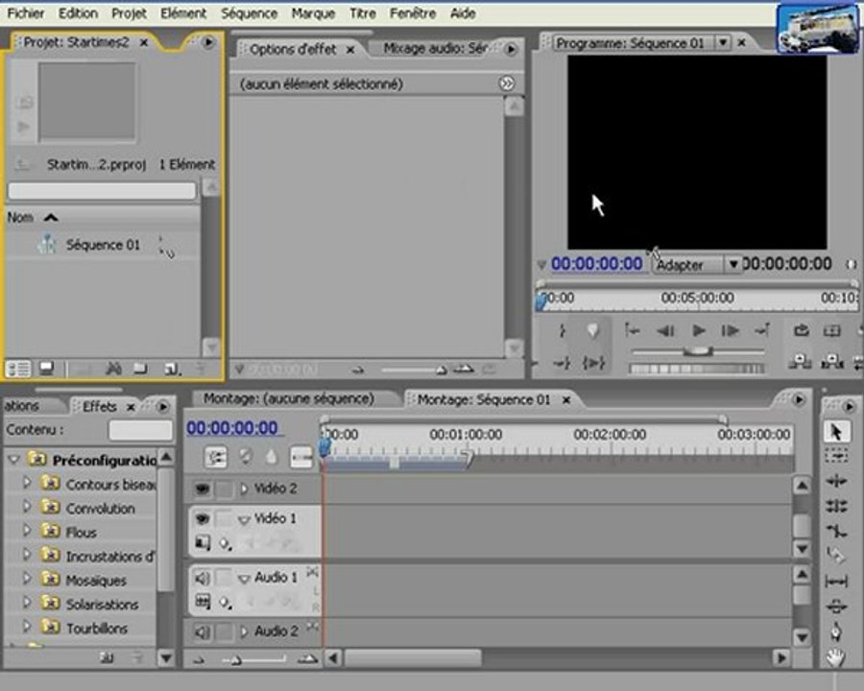This screenshot has width=864, height=691.
Task: Select the Effets tab
Action: pyautogui.click(x=99, y=407)
